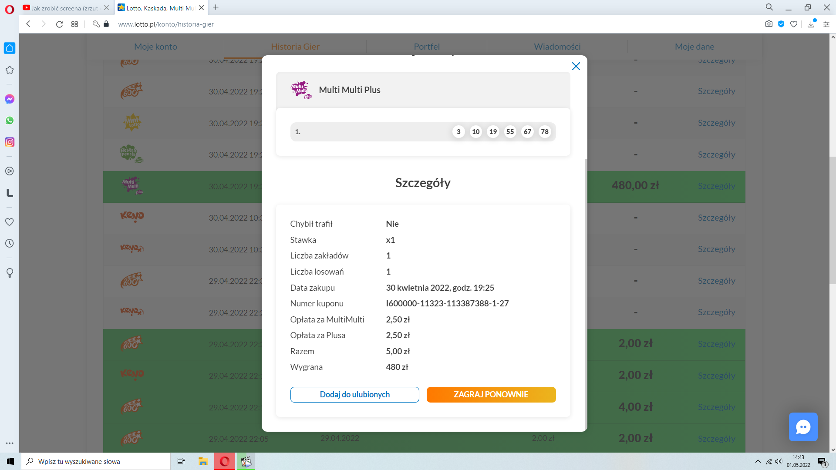The image size is (836, 470).
Task: Close the coupon details popup
Action: [576, 66]
